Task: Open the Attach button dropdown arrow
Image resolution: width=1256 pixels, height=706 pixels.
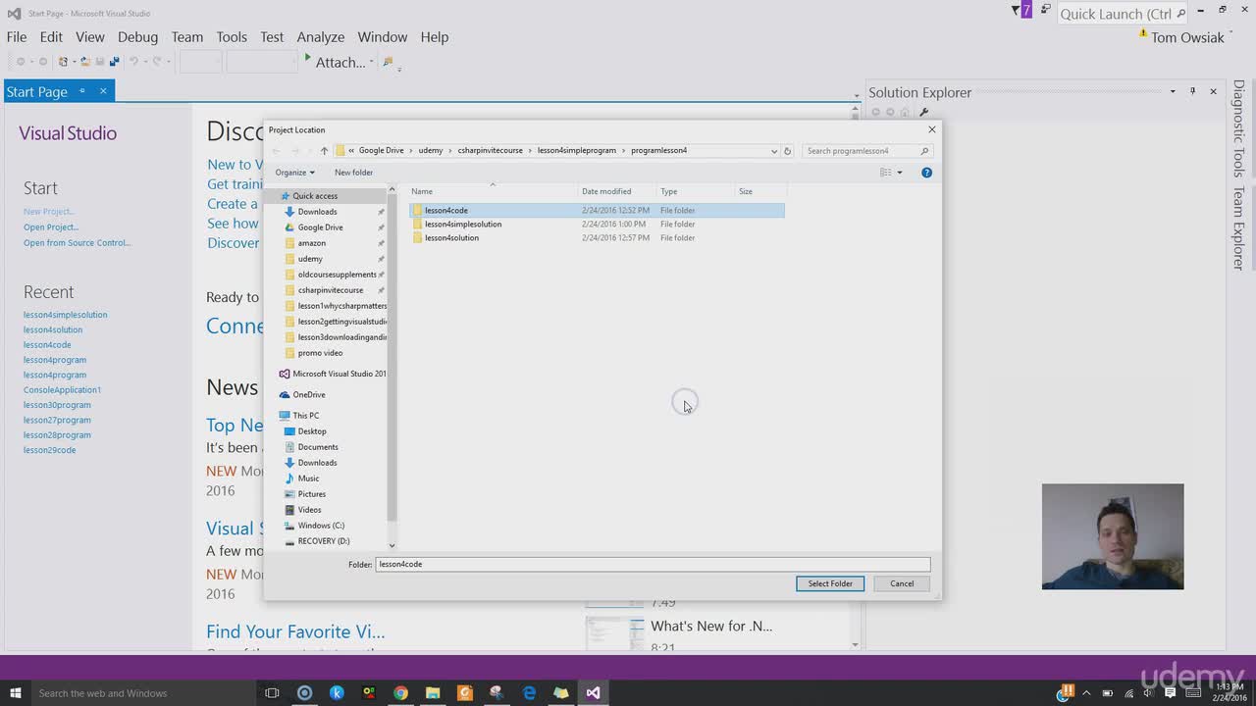Action: 371,62
